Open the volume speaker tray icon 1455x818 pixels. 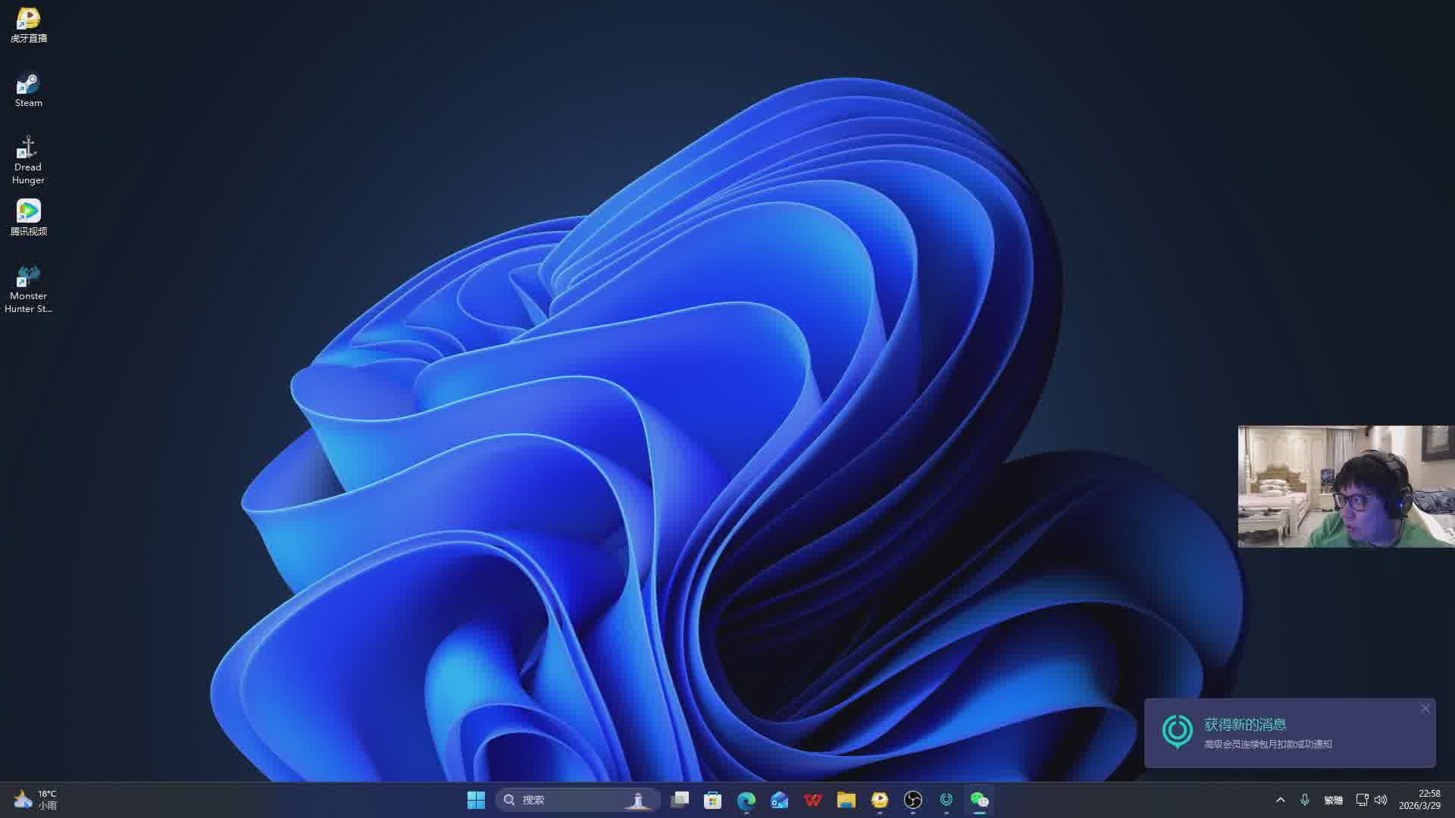tap(1381, 800)
